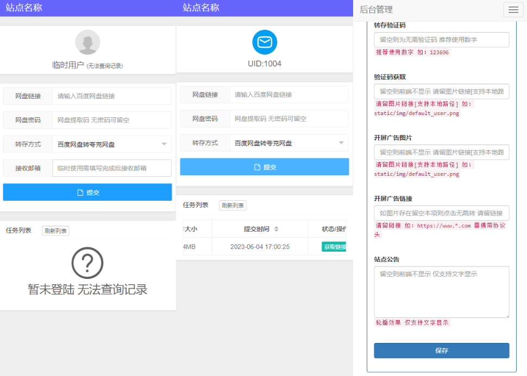
Task: Submit the middle panel 提交 form
Action: pos(264,167)
